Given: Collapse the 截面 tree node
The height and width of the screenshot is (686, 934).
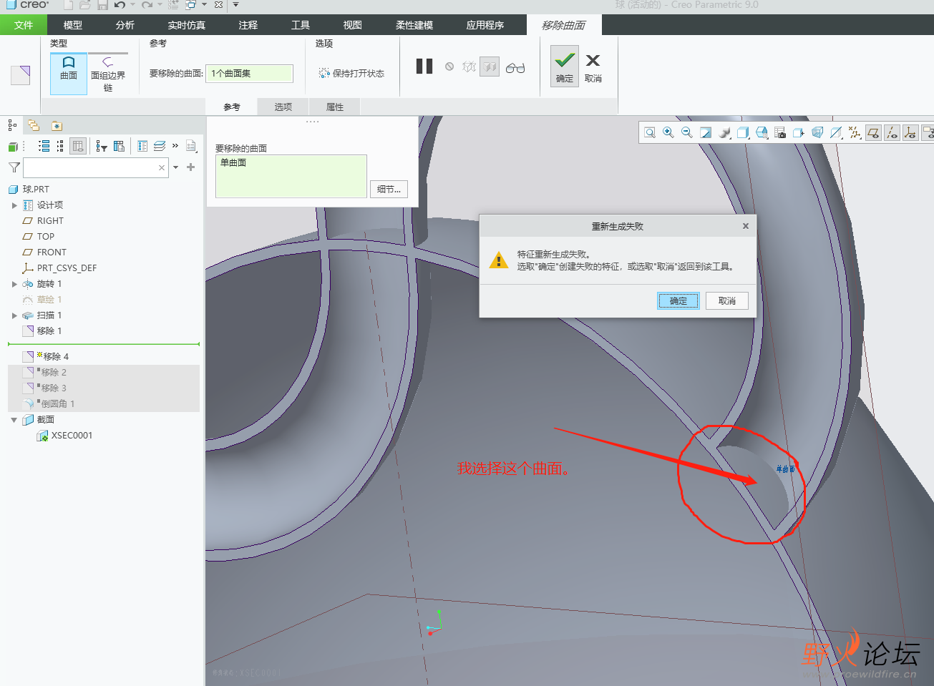Looking at the screenshot, I should coord(14,420).
